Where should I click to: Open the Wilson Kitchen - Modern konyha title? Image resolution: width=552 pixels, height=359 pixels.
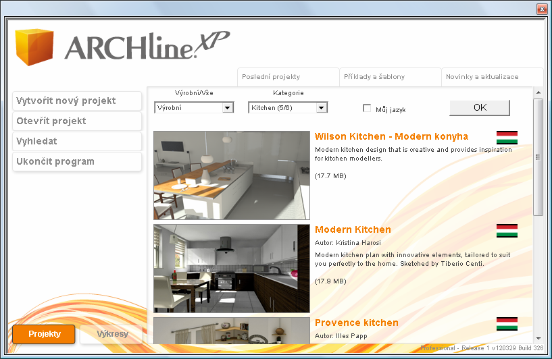(391, 136)
